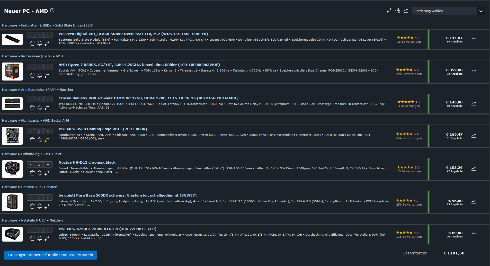Set price alert bell for MSI B550
490x266 pixels.
coord(40,140)
